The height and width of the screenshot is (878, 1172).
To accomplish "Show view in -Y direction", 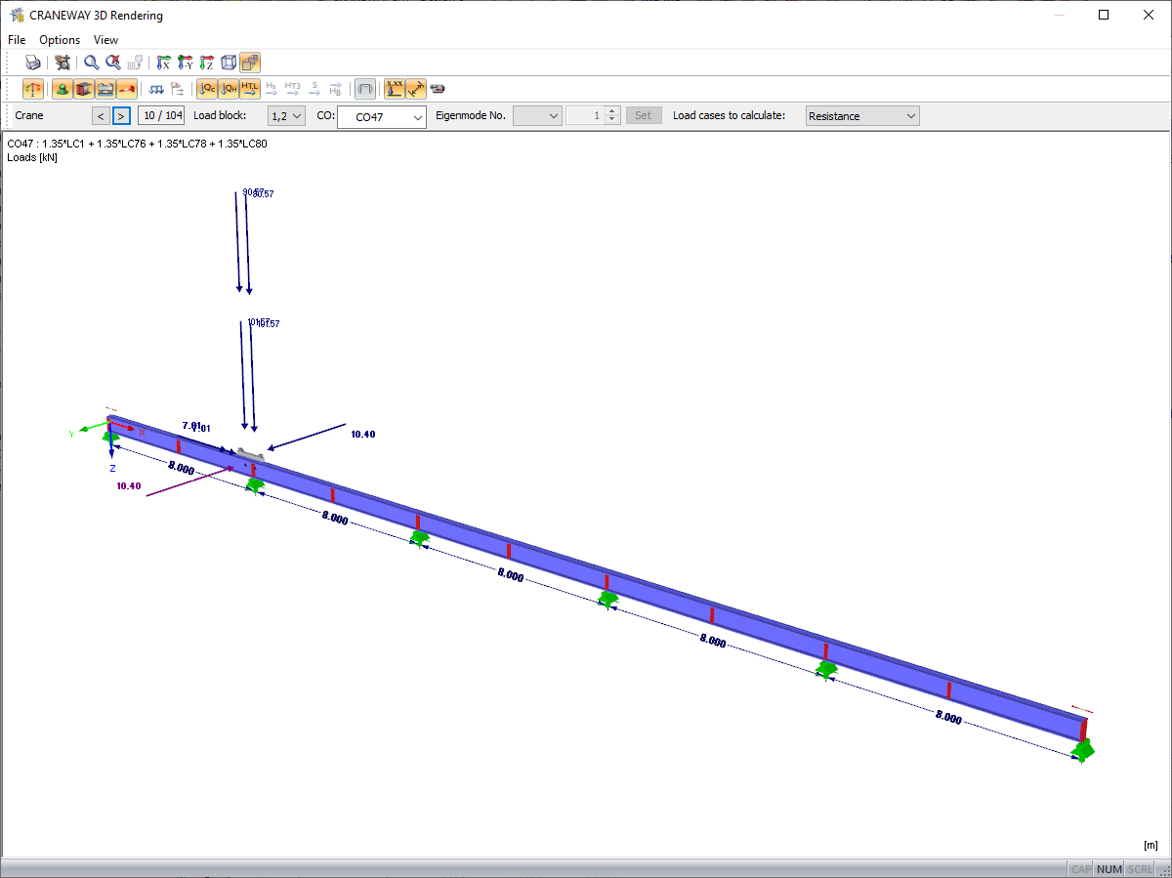I will pos(185,63).
